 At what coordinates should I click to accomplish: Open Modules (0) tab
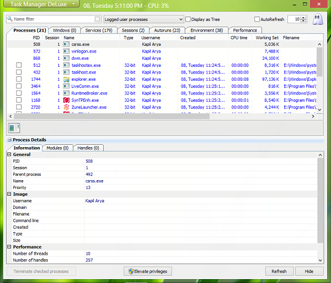57,148
